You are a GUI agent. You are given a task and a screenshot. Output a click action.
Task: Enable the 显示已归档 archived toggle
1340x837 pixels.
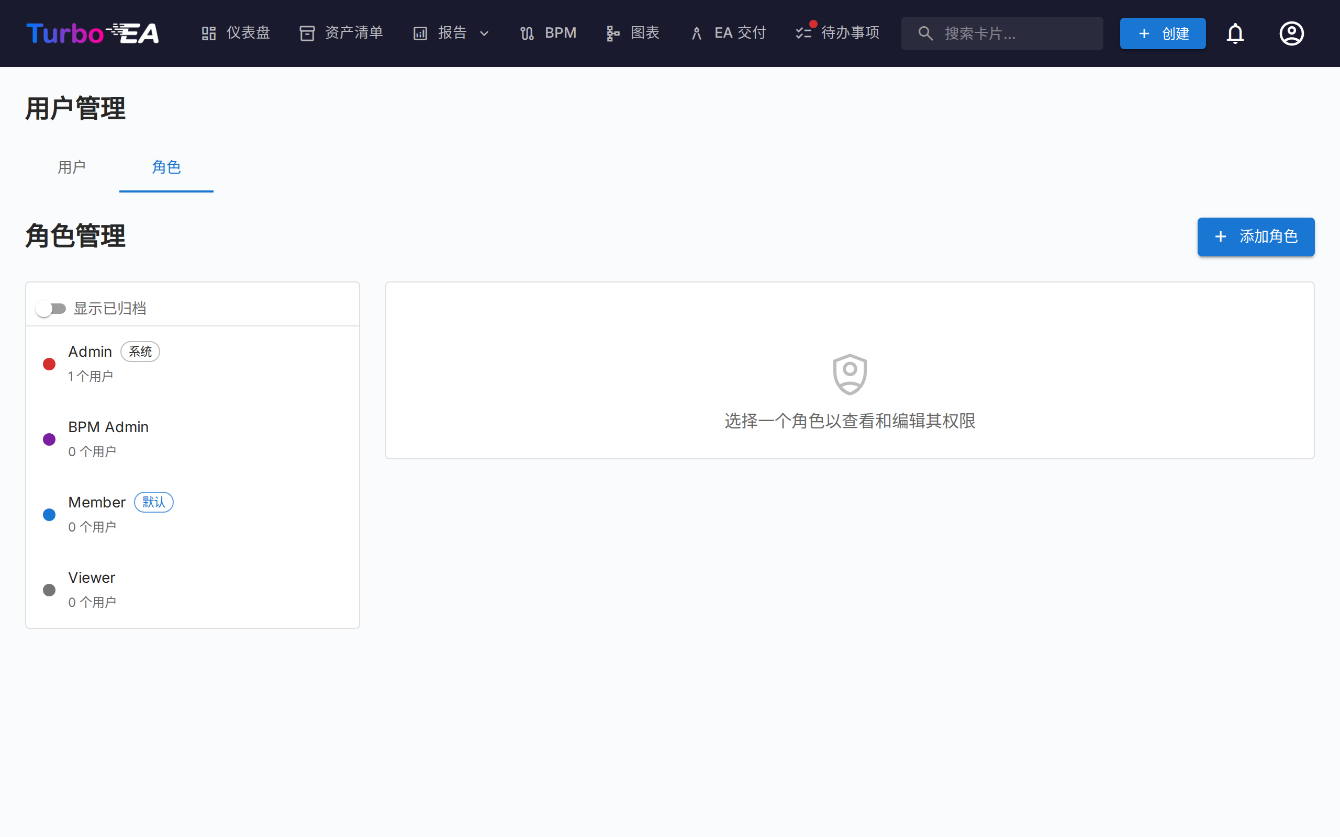(x=51, y=308)
